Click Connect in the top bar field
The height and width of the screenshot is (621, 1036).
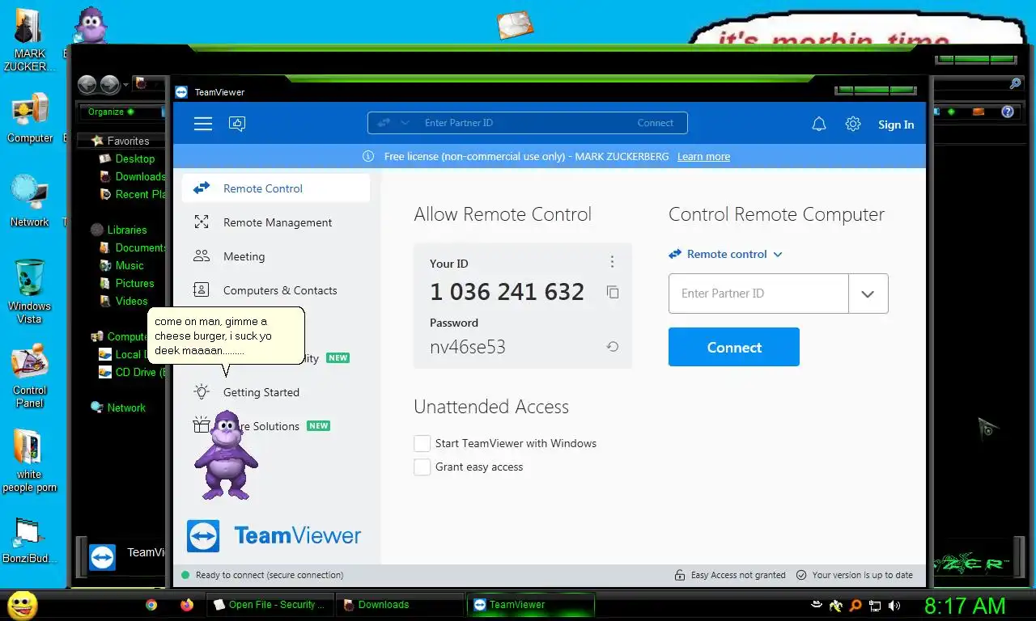point(656,123)
